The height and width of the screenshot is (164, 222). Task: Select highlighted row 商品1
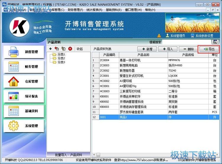pos(156,117)
